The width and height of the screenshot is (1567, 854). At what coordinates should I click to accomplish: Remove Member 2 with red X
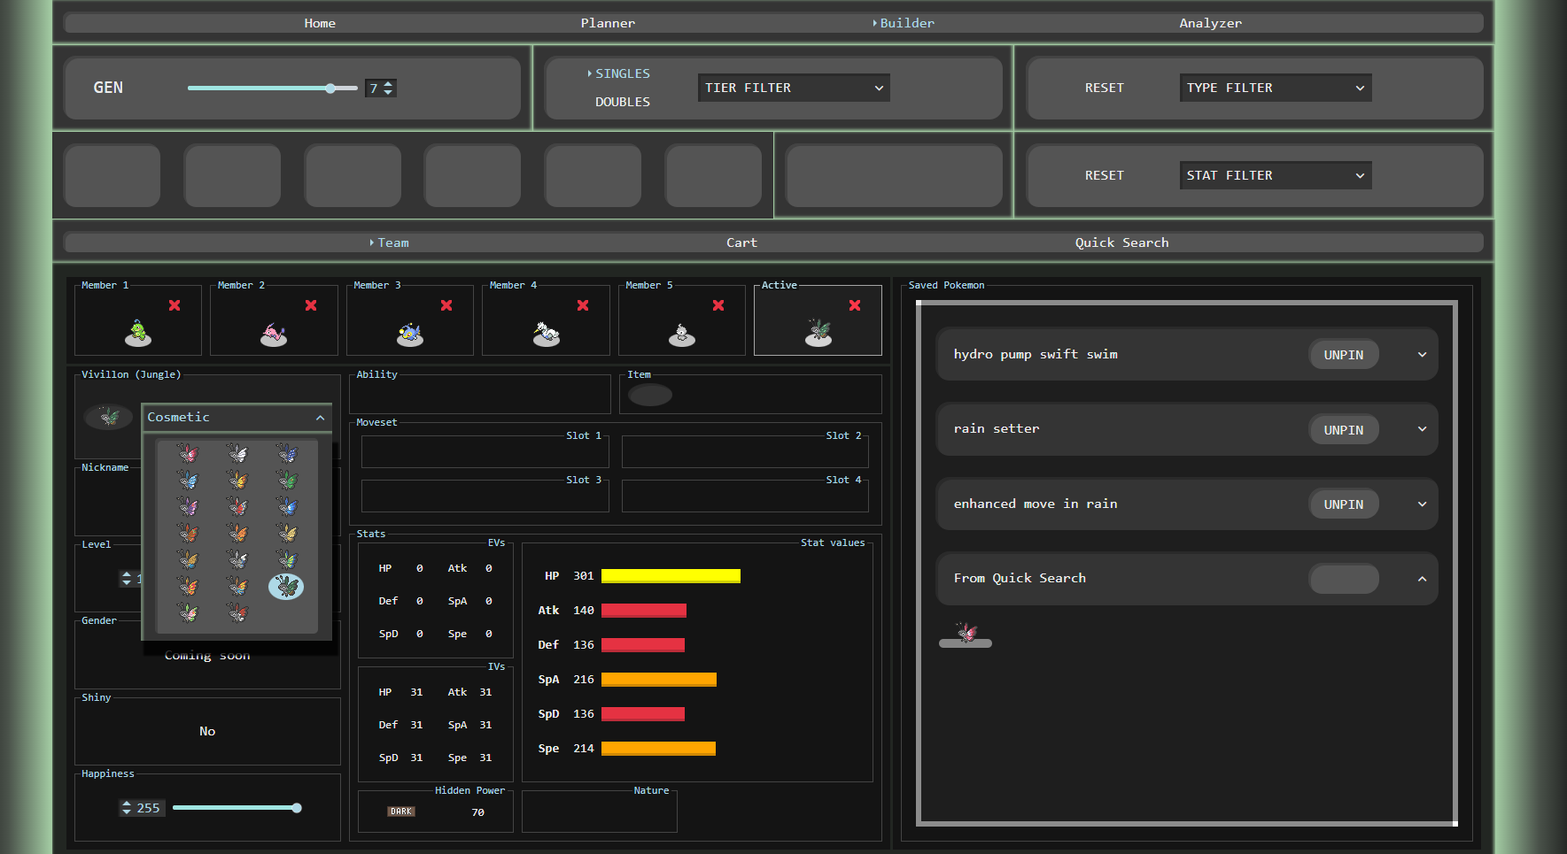311,305
